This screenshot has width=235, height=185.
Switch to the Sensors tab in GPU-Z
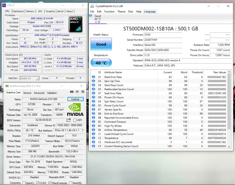[x=27, y=93]
